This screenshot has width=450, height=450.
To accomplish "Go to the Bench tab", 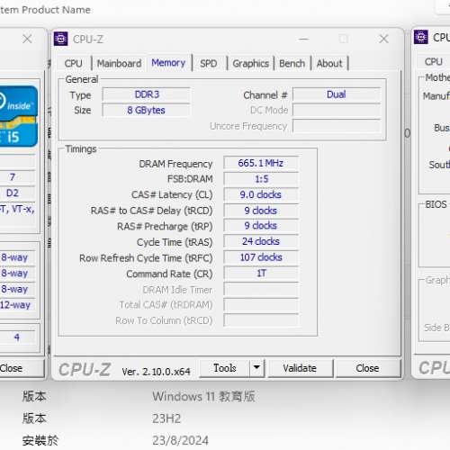I will point(292,63).
